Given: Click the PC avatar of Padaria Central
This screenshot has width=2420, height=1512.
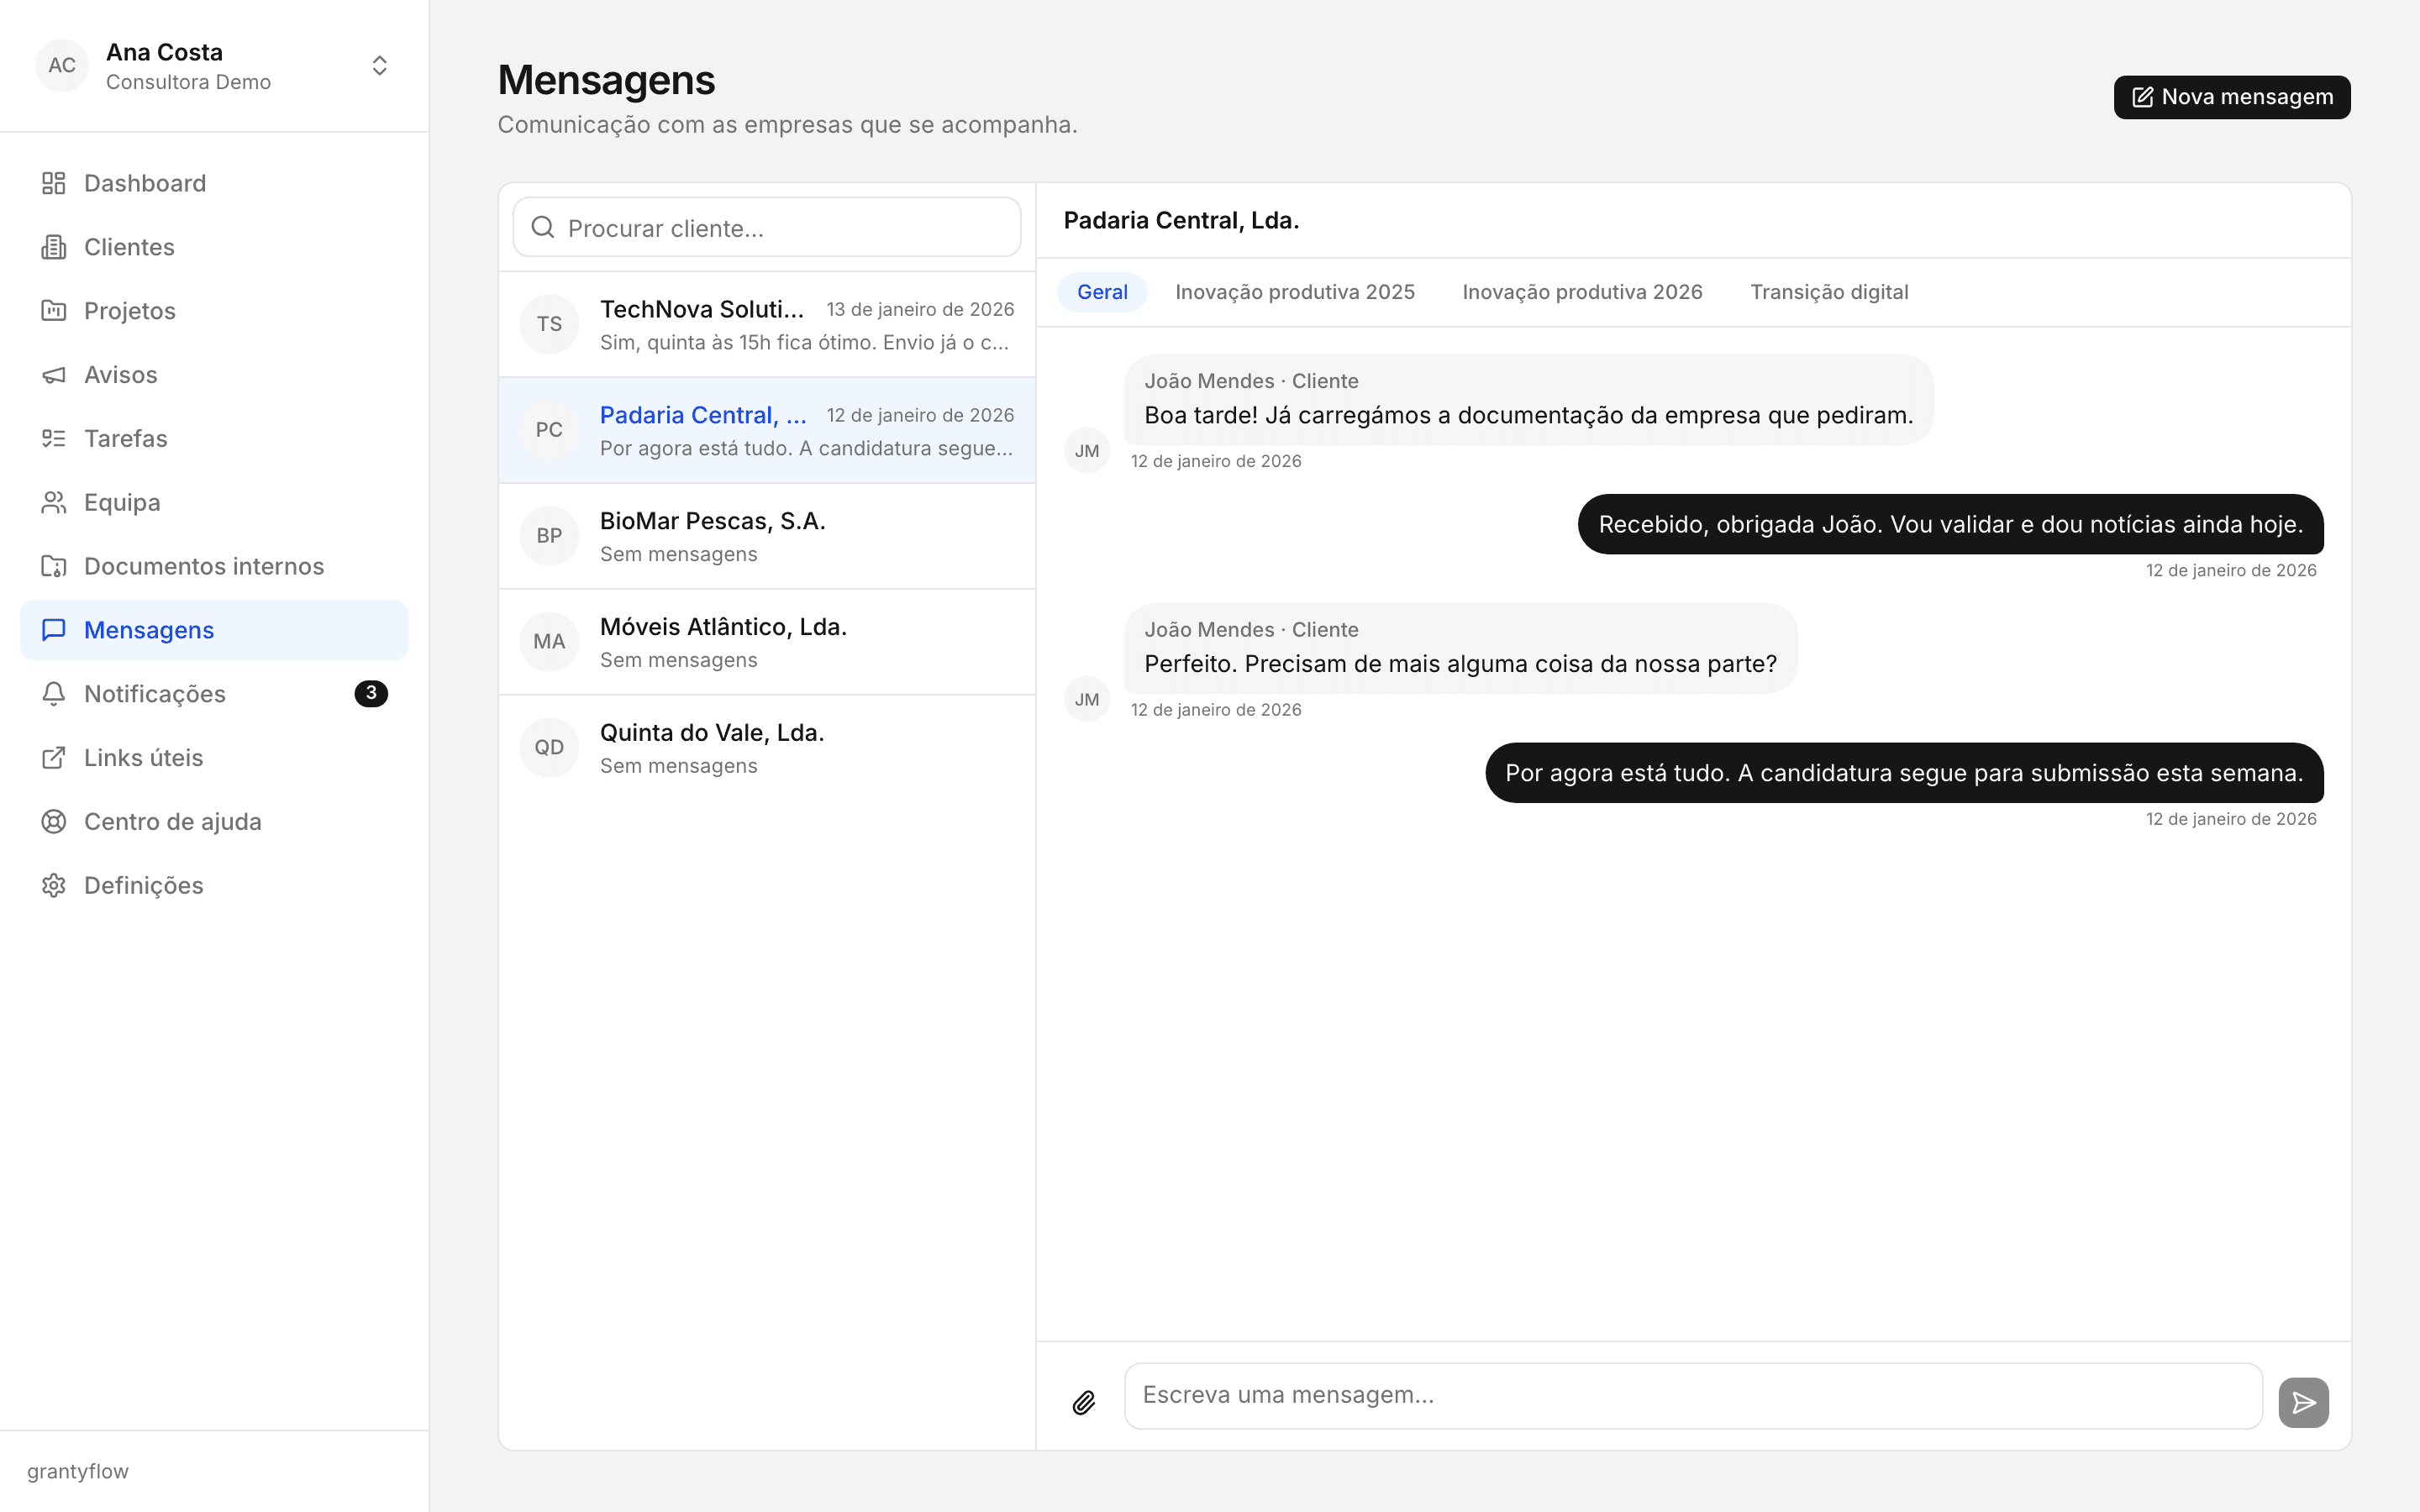Looking at the screenshot, I should click(549, 430).
